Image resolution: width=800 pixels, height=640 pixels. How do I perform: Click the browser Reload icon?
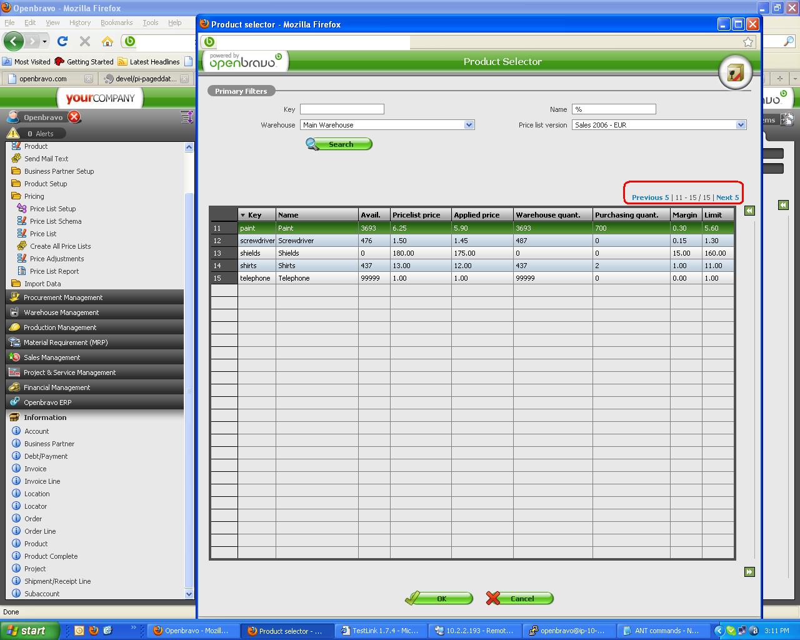coord(62,41)
